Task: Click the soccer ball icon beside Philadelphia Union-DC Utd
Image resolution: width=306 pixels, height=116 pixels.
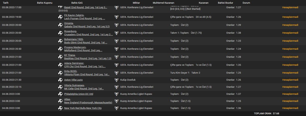Action: [60, 94]
